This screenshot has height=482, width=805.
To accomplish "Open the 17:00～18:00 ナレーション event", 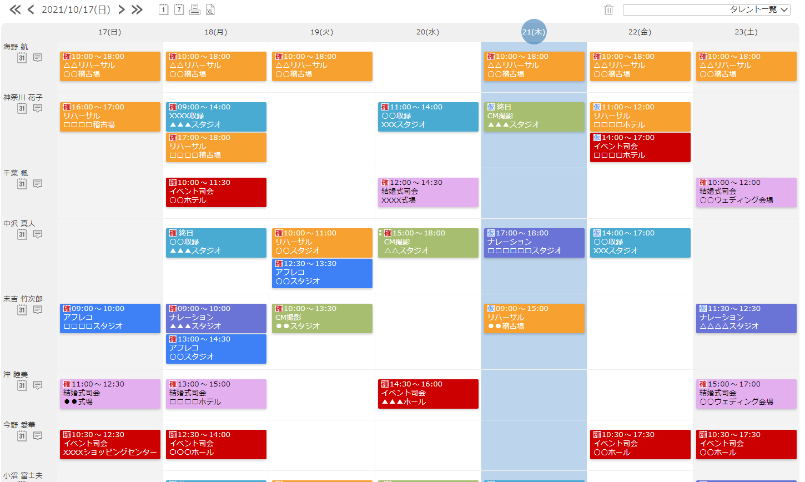I will (x=534, y=243).
